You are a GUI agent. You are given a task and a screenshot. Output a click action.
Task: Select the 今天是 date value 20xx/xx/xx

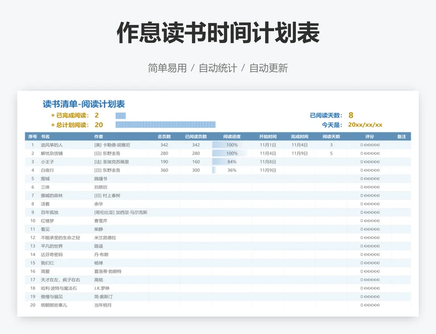coord(365,125)
